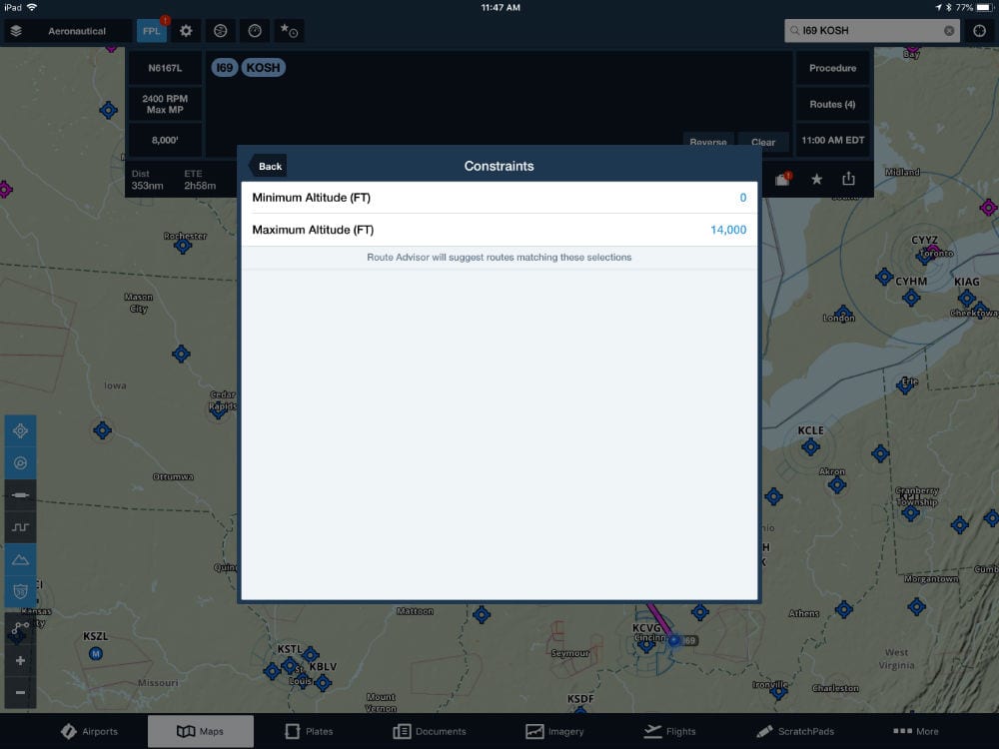The height and width of the screenshot is (749, 999).
Task: Toggle the FPL flight plan panel
Action: coord(151,31)
